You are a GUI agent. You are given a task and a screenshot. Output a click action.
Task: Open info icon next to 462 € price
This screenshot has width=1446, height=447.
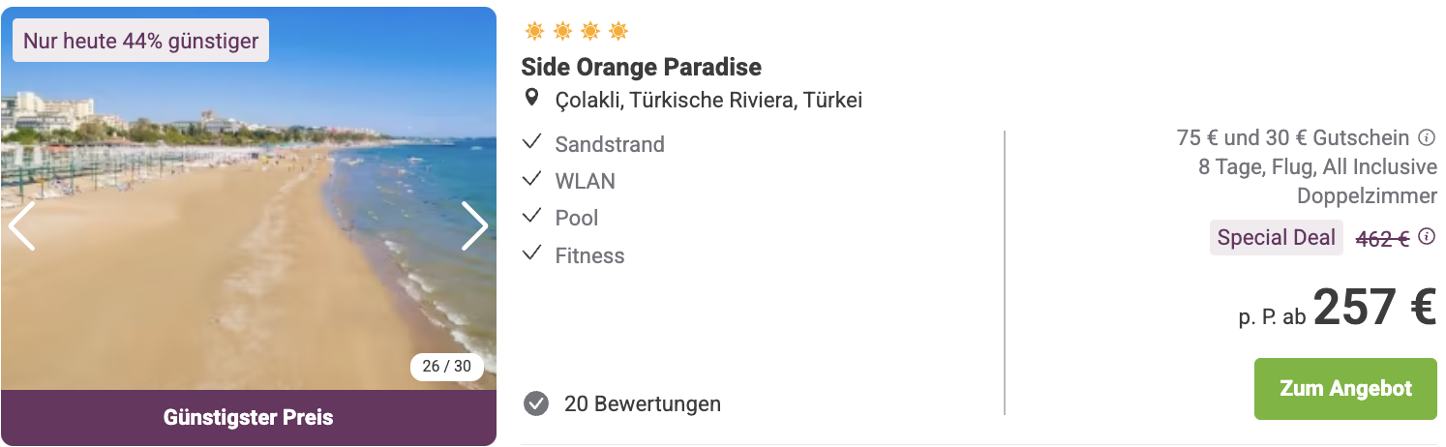(1427, 237)
